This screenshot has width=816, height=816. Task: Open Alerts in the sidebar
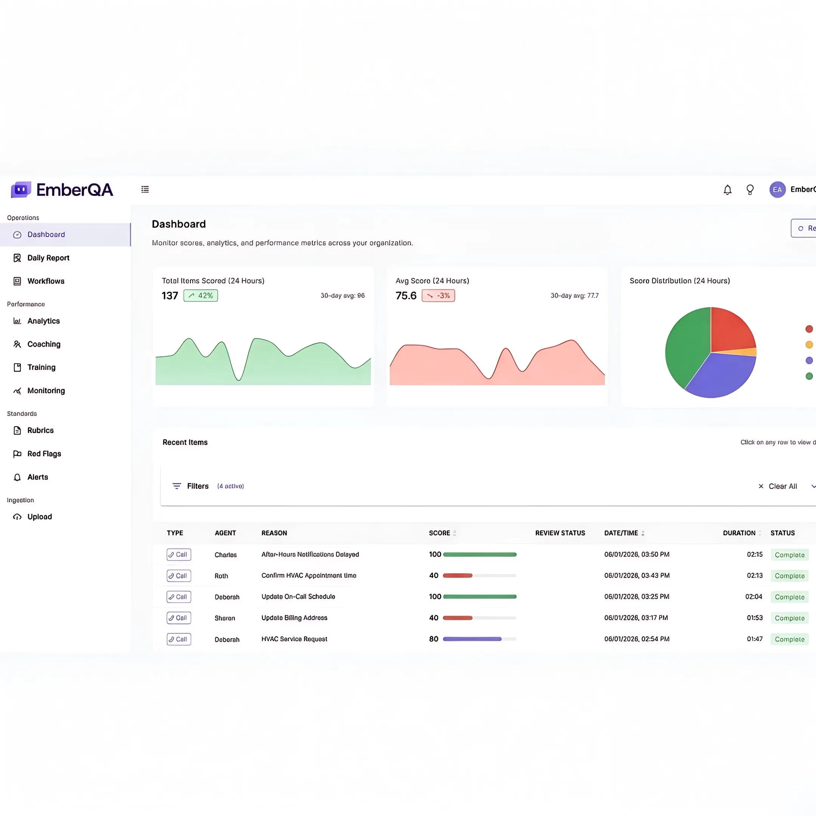(65, 477)
